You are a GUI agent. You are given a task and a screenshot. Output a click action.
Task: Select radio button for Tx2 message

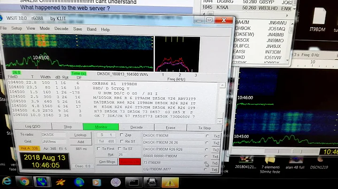[x=207, y=143]
